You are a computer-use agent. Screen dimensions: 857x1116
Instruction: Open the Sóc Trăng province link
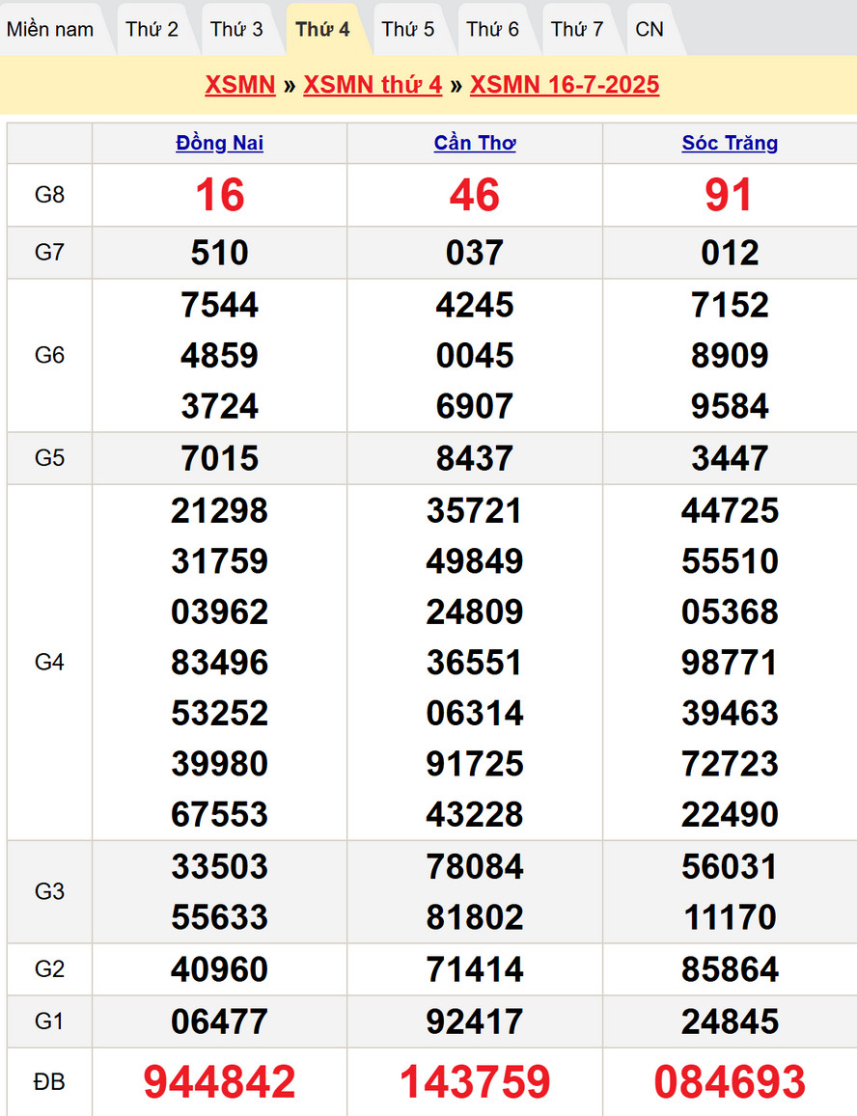[x=730, y=143]
